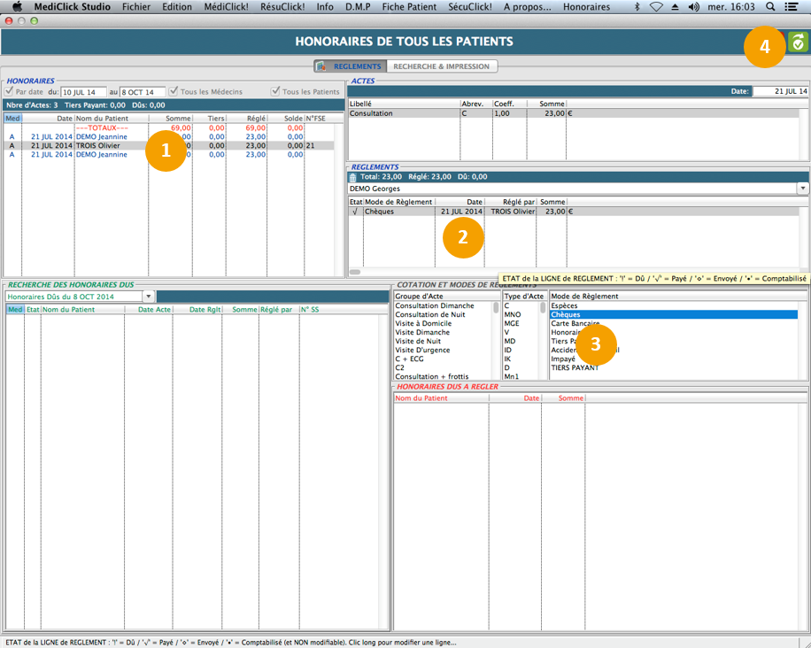The image size is (811, 648).
Task: Click the volume icon in menu bar
Action: (693, 7)
